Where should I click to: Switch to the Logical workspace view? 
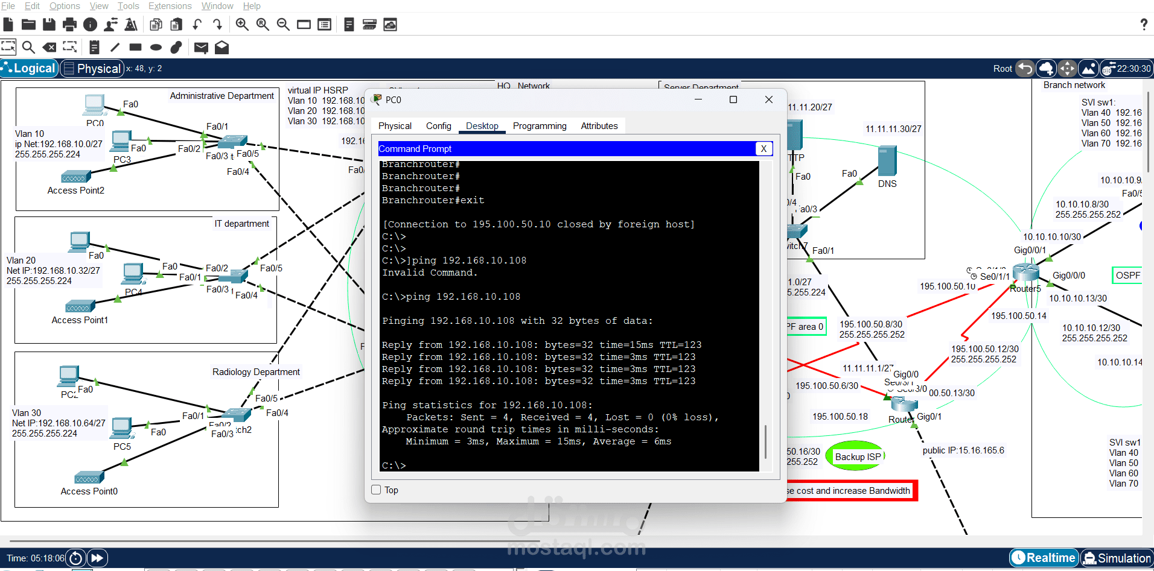[29, 69]
